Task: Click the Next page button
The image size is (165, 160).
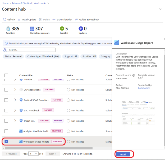Action: click(53, 154)
